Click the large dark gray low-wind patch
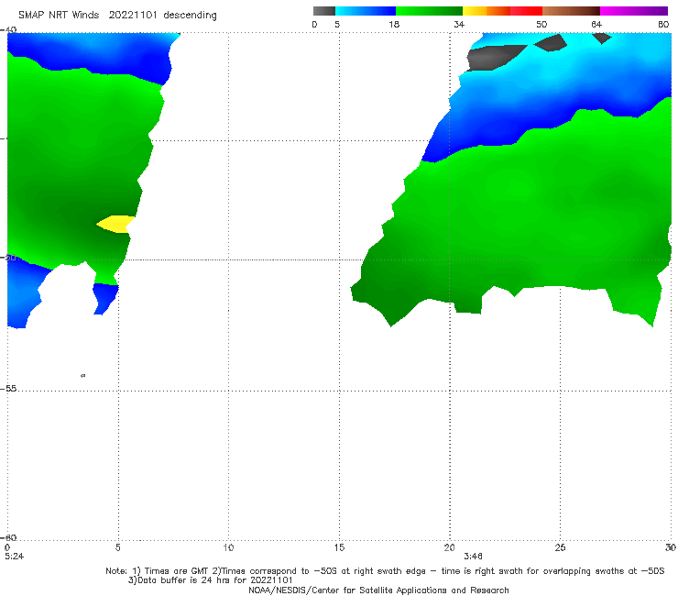 pyautogui.click(x=493, y=58)
